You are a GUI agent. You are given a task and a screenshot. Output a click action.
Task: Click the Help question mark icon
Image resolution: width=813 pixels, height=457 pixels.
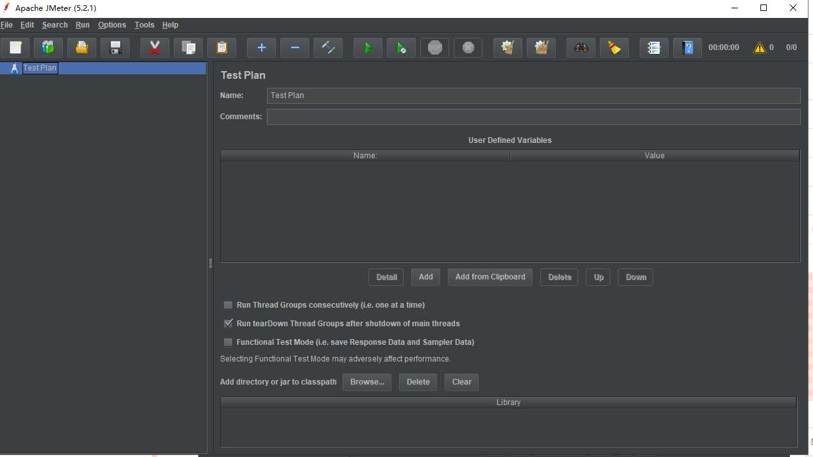[x=687, y=47]
